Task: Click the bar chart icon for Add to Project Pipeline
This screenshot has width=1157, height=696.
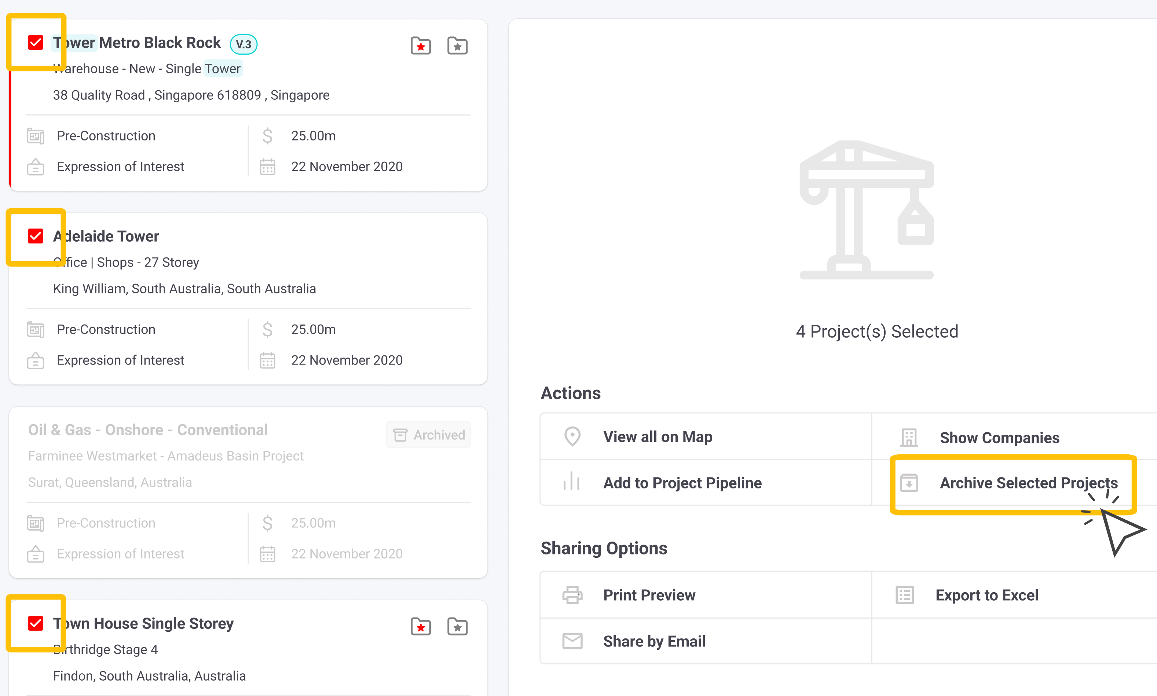Action: point(572,482)
